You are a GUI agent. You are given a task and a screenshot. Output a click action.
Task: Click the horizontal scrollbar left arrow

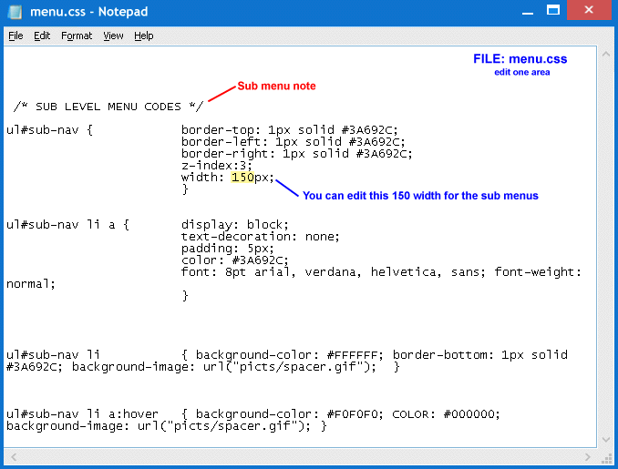click(12, 456)
